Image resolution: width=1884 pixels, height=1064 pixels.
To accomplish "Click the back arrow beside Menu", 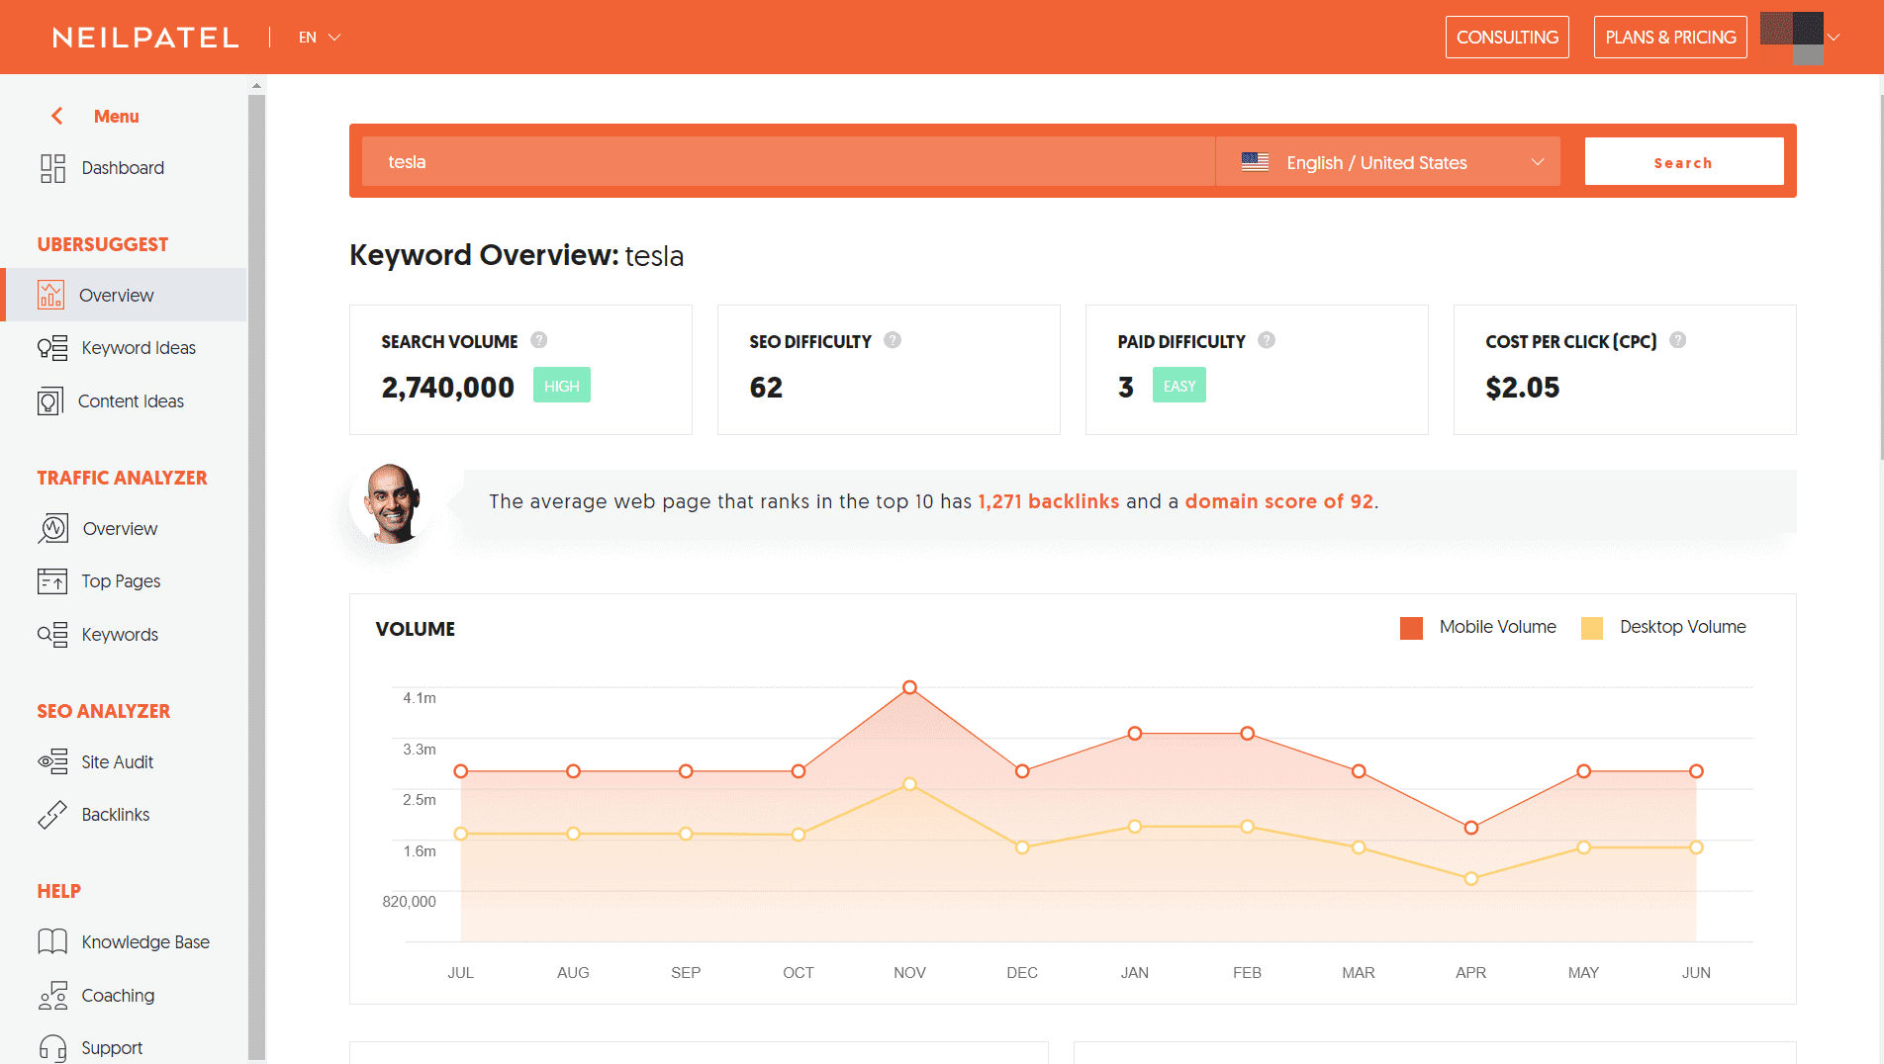I will coord(57,116).
